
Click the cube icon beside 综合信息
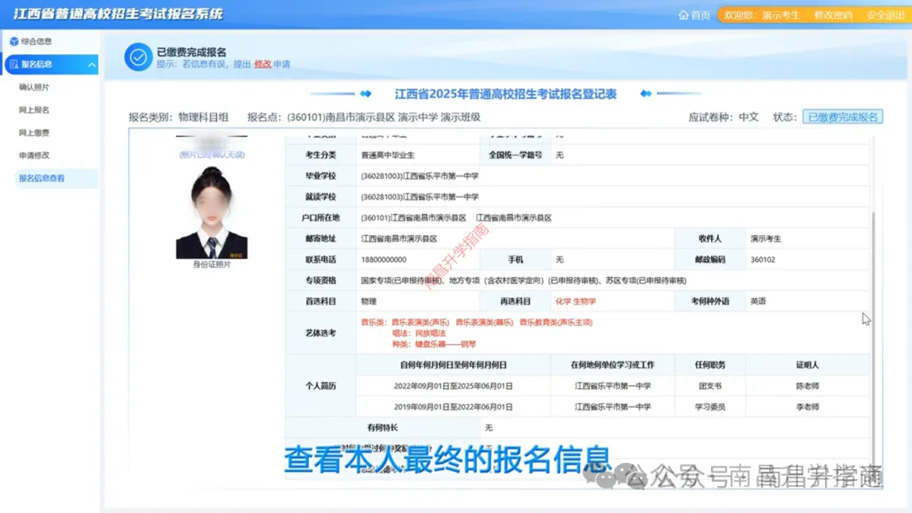14,41
